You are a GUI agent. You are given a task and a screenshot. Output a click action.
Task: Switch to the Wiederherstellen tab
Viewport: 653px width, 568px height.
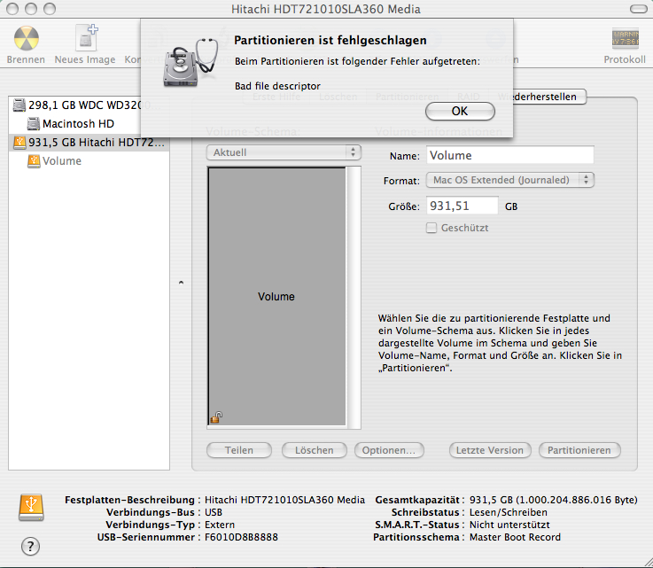point(543,97)
